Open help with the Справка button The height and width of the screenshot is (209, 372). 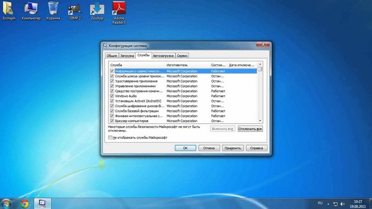pos(257,148)
